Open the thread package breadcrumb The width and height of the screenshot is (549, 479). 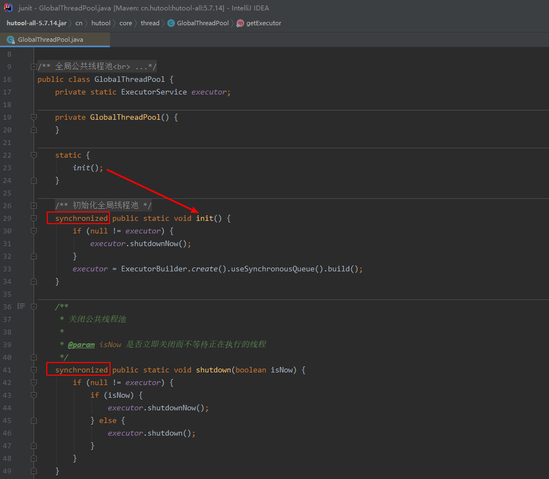pos(150,23)
